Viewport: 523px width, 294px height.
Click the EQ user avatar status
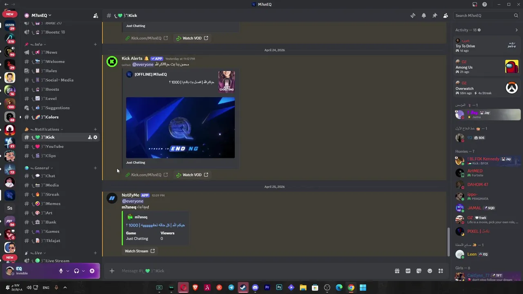10,271
